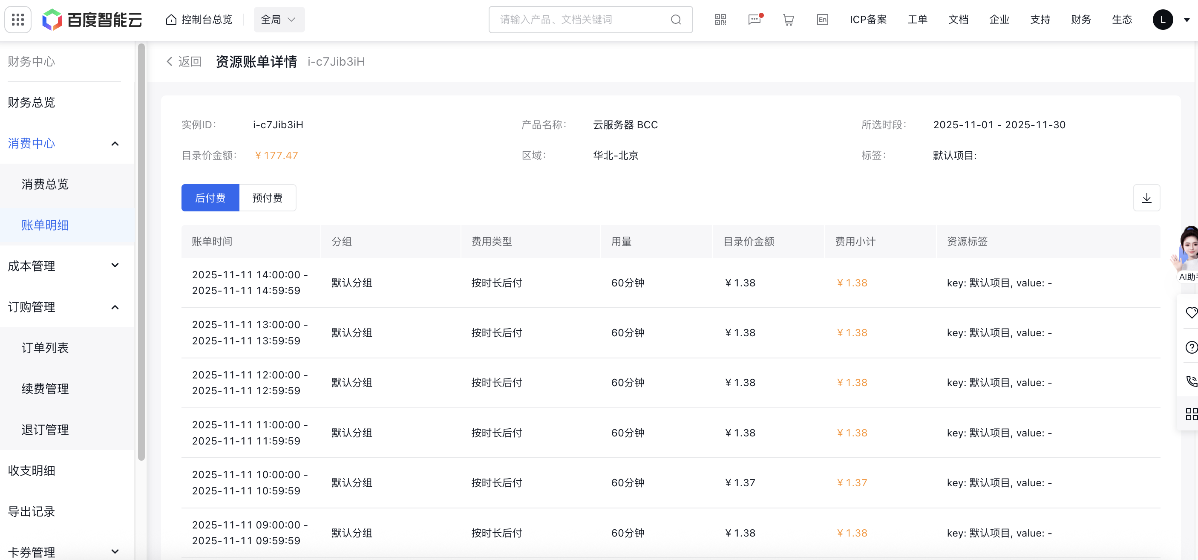Viewport: 1198px width, 560px height.
Task: Open the messages notification icon
Action: pos(755,20)
